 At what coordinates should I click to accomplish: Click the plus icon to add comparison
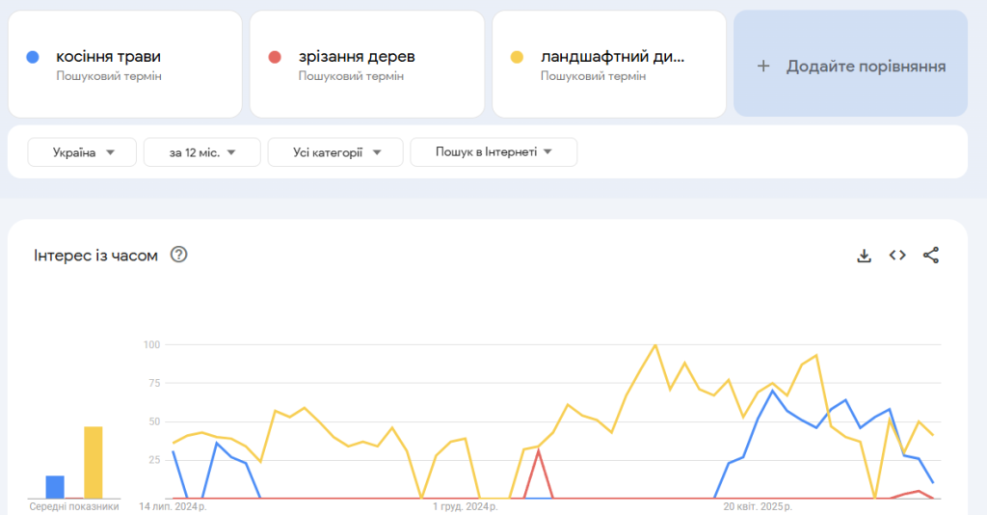coord(763,67)
